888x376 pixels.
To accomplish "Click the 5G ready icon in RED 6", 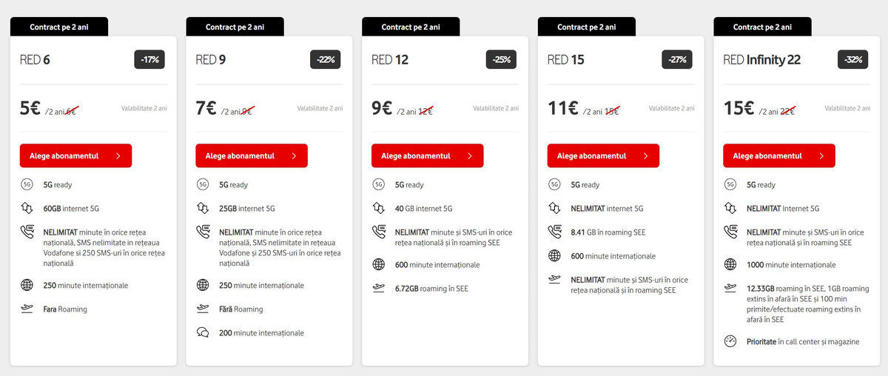I will (x=27, y=185).
